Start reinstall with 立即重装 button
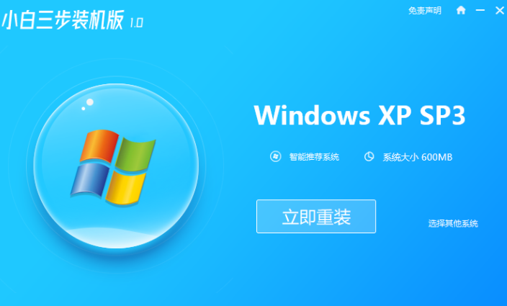 [x=316, y=216]
